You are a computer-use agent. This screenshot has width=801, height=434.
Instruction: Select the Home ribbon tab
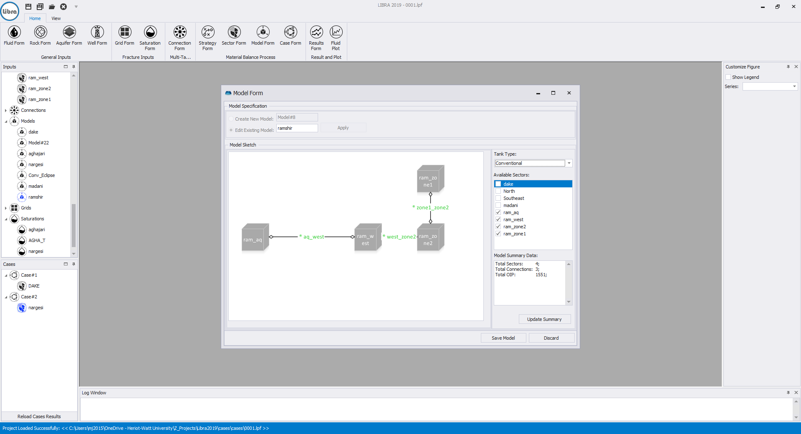(35, 18)
